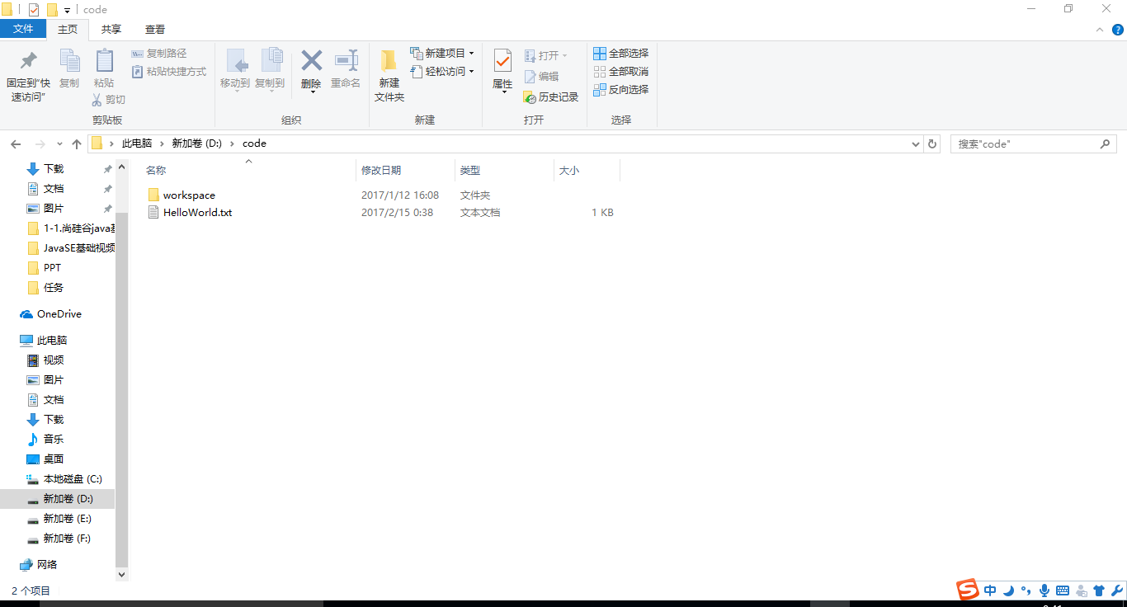Click the History (历史记录) icon
Image resolution: width=1127 pixels, height=607 pixels.
530,97
